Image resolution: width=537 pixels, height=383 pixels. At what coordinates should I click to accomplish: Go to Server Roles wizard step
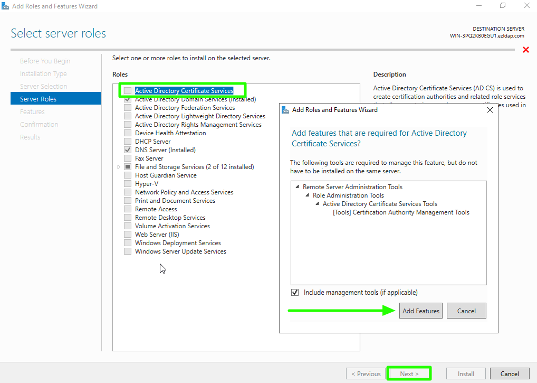pyautogui.click(x=38, y=99)
